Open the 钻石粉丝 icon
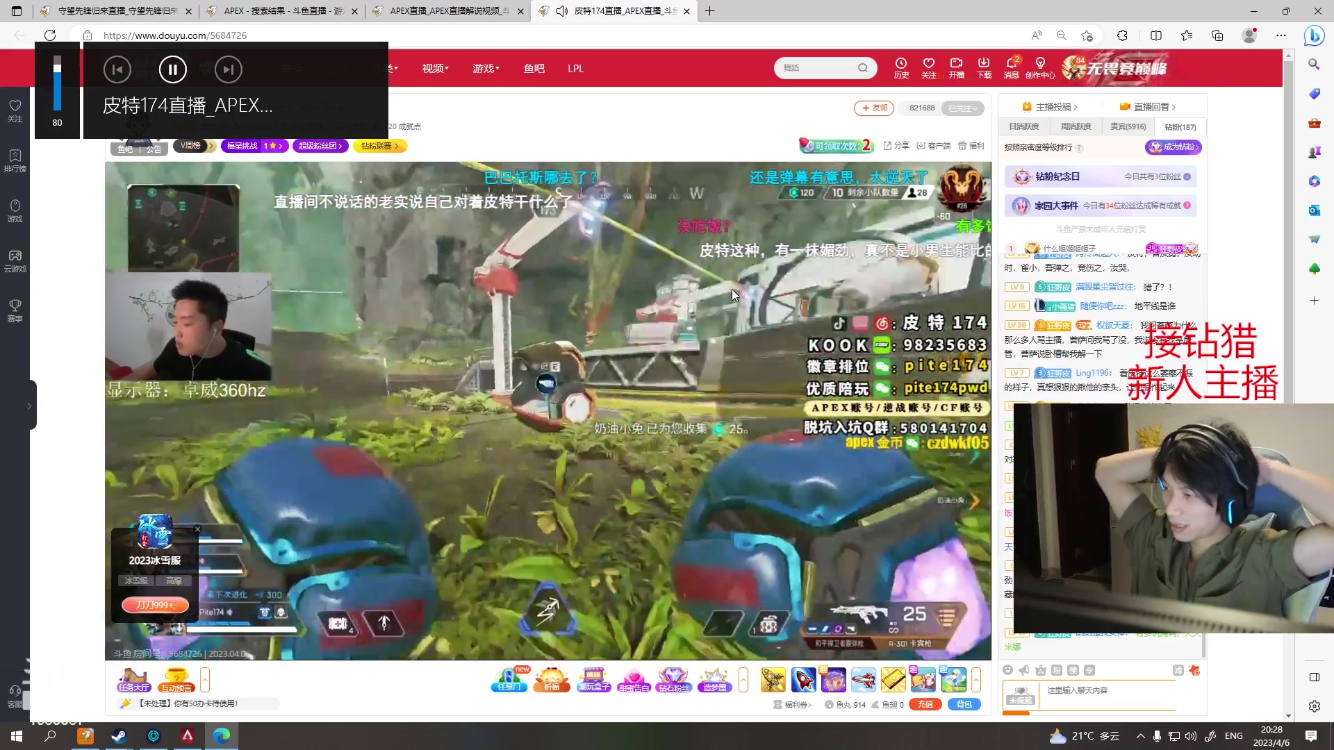1334x750 pixels. 674,680
